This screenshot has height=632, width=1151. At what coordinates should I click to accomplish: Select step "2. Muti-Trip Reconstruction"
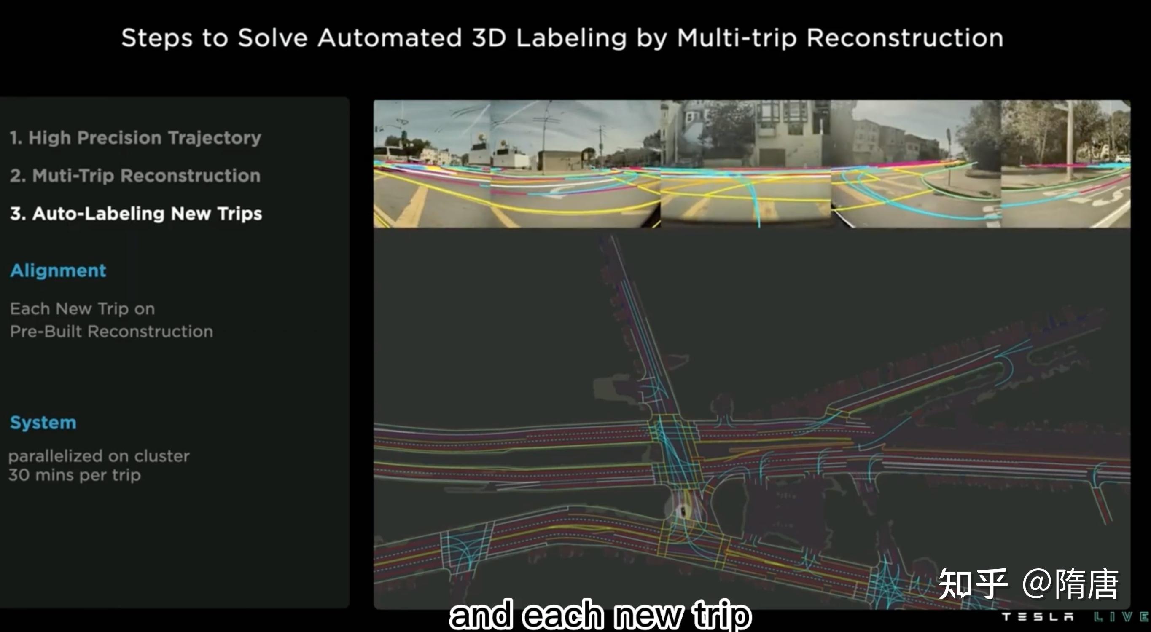(x=135, y=175)
